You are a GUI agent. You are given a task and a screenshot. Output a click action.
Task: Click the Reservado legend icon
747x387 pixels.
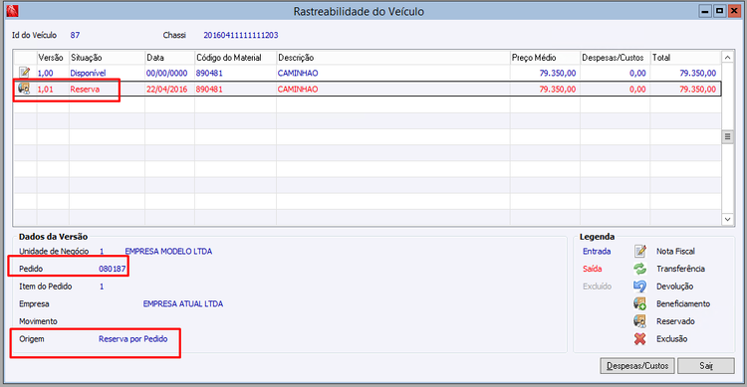[639, 321]
